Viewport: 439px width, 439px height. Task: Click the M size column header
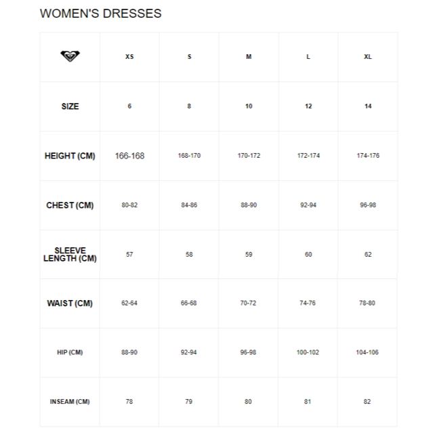point(249,57)
